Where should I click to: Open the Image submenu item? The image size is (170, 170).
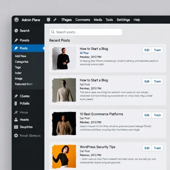[x=19, y=79]
